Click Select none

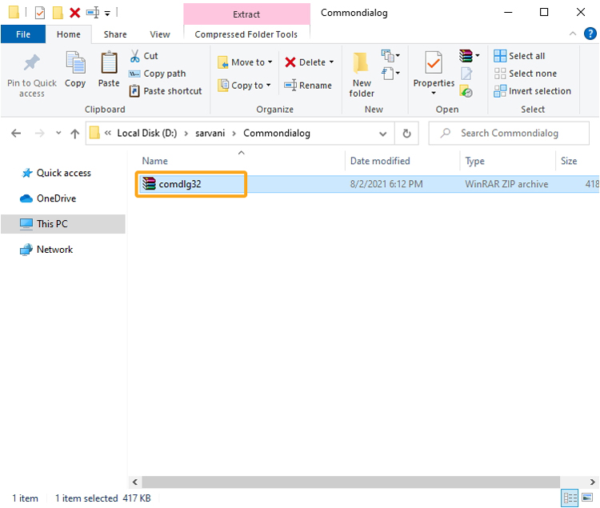tap(525, 74)
